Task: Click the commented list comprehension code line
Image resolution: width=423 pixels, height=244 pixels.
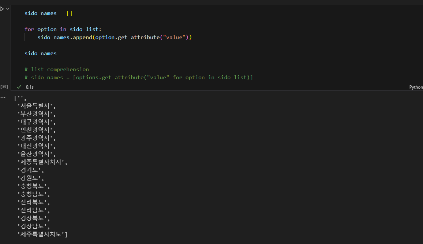Action: coord(139,77)
